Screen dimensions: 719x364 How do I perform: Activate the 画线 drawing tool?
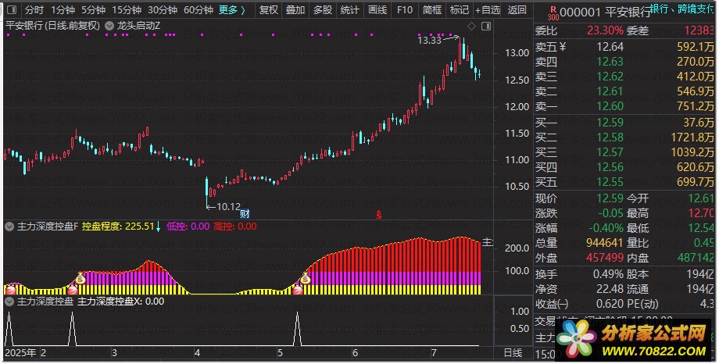coord(377,9)
